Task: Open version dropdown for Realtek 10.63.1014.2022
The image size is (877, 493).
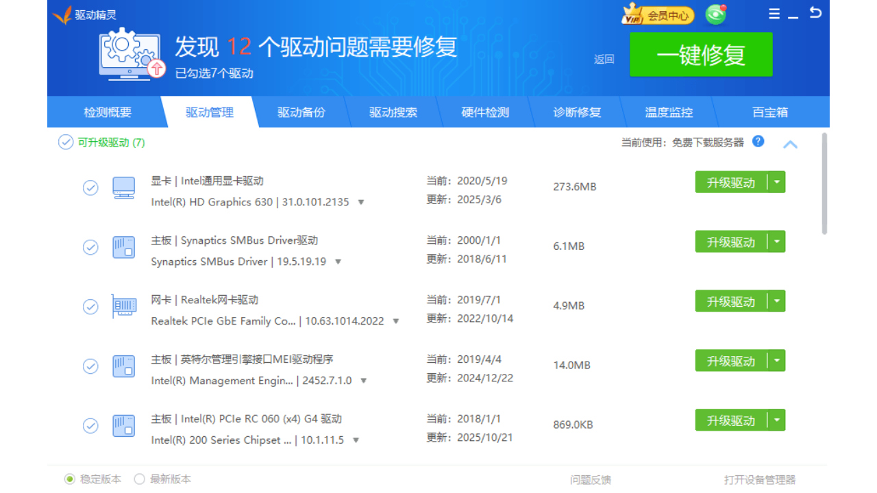Action: click(x=396, y=322)
